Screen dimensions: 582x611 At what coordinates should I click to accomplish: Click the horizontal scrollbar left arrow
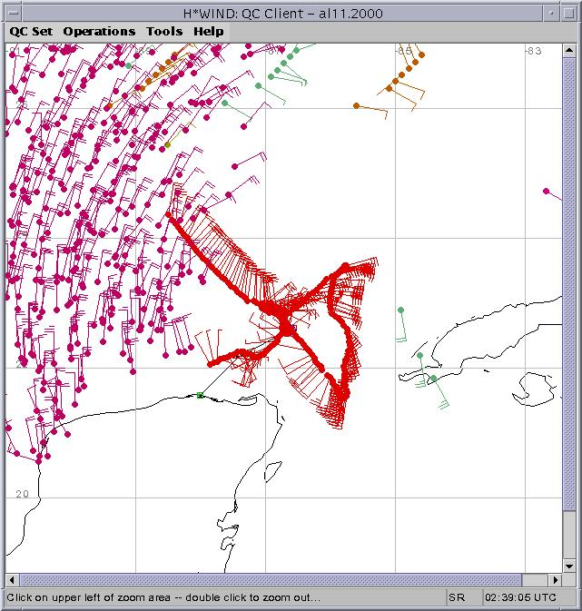[12, 579]
